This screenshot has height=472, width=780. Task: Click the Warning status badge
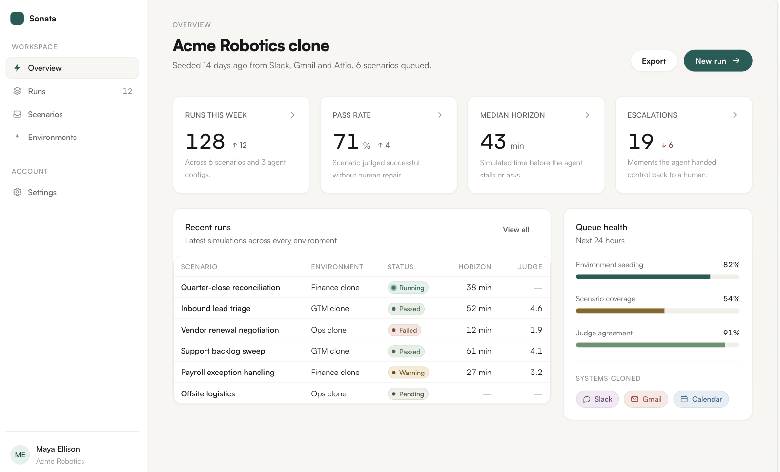pyautogui.click(x=408, y=373)
